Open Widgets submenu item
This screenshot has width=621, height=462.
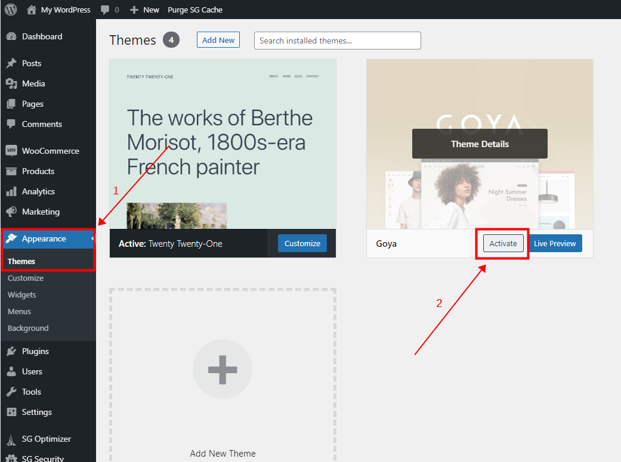click(x=22, y=295)
